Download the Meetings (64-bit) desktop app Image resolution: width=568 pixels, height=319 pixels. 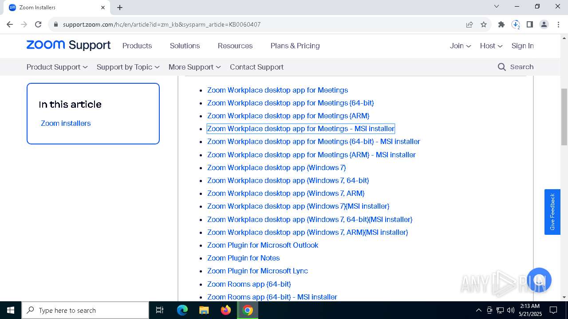click(291, 103)
